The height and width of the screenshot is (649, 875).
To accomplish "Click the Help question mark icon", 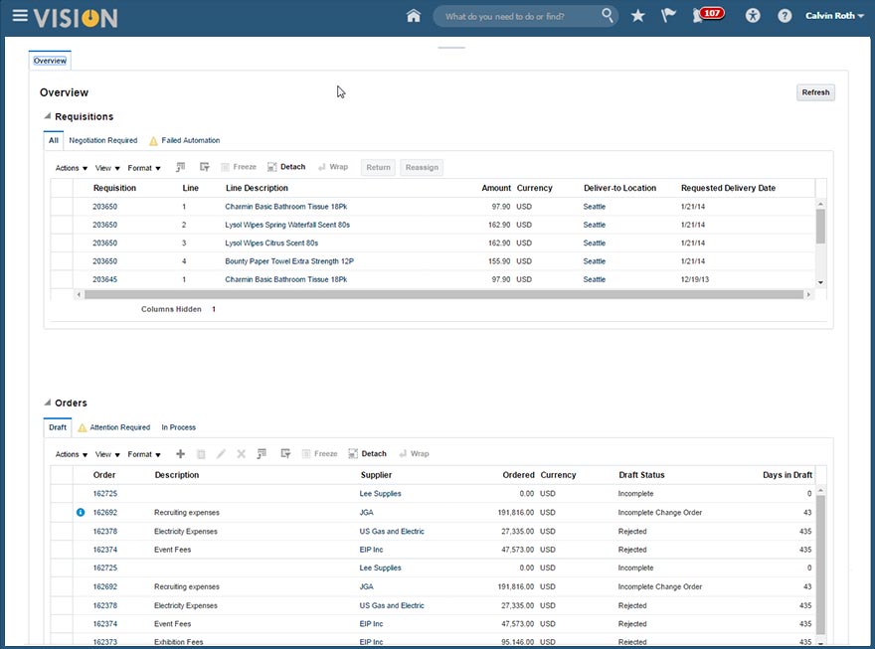I will tap(785, 16).
